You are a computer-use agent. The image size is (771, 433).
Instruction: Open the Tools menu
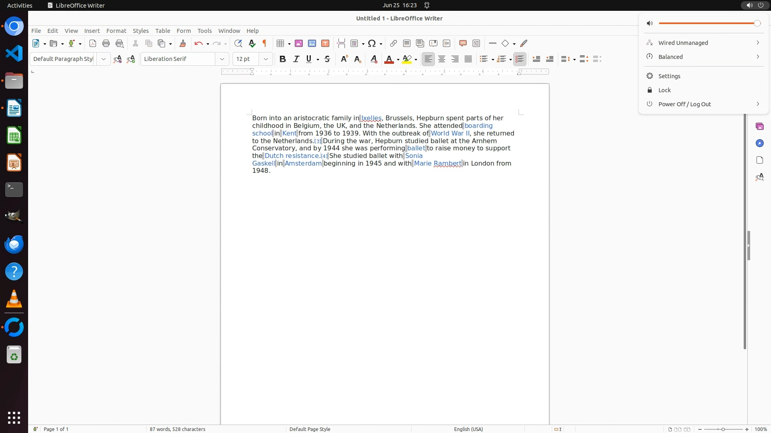click(x=204, y=31)
